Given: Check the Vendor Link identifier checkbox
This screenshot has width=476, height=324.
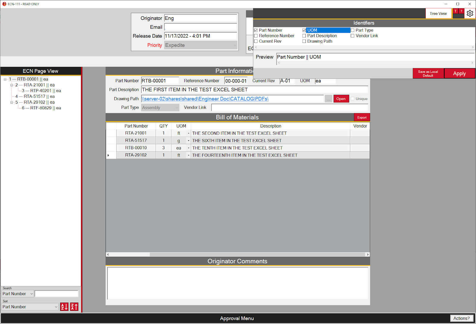Looking at the screenshot, I should (x=353, y=36).
